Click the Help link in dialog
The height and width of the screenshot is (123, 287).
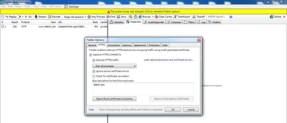coord(91,110)
